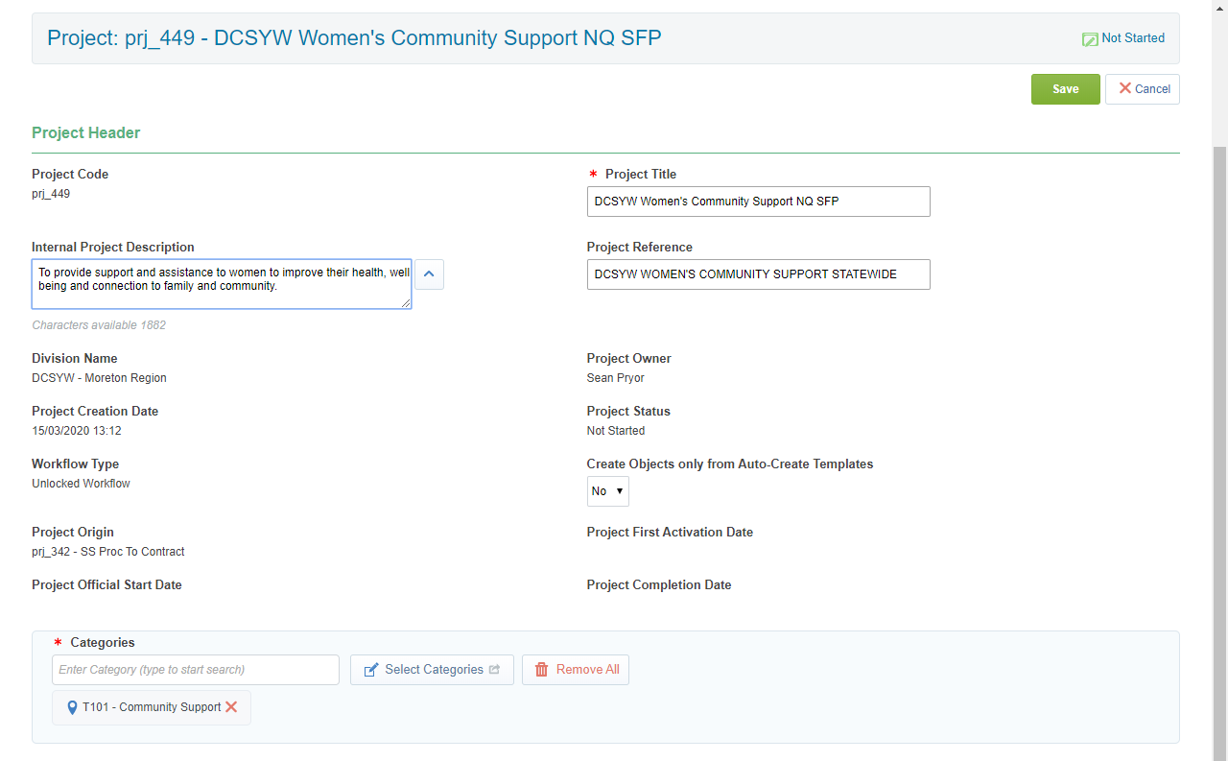Grab the description textarea resize handle

tap(407, 303)
